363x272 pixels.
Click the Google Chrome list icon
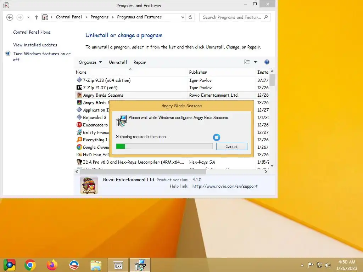(x=79, y=147)
